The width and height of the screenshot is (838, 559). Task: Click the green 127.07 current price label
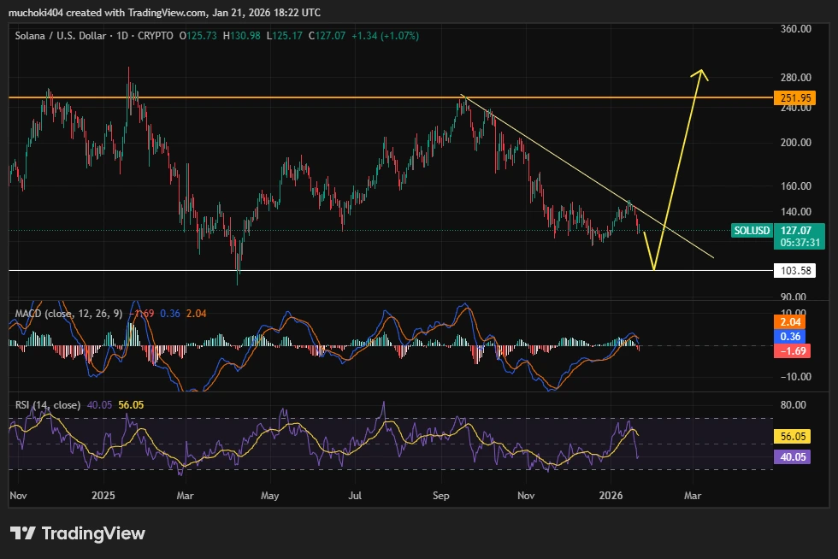point(800,230)
